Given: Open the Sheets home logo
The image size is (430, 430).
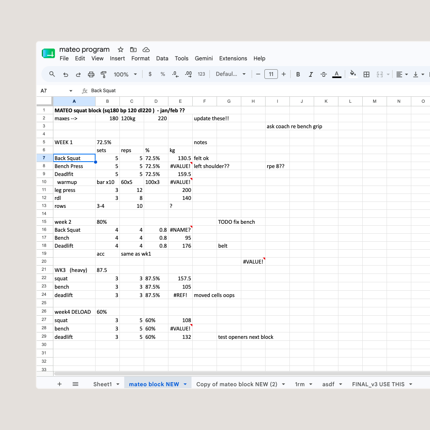Looking at the screenshot, I should [x=49, y=53].
